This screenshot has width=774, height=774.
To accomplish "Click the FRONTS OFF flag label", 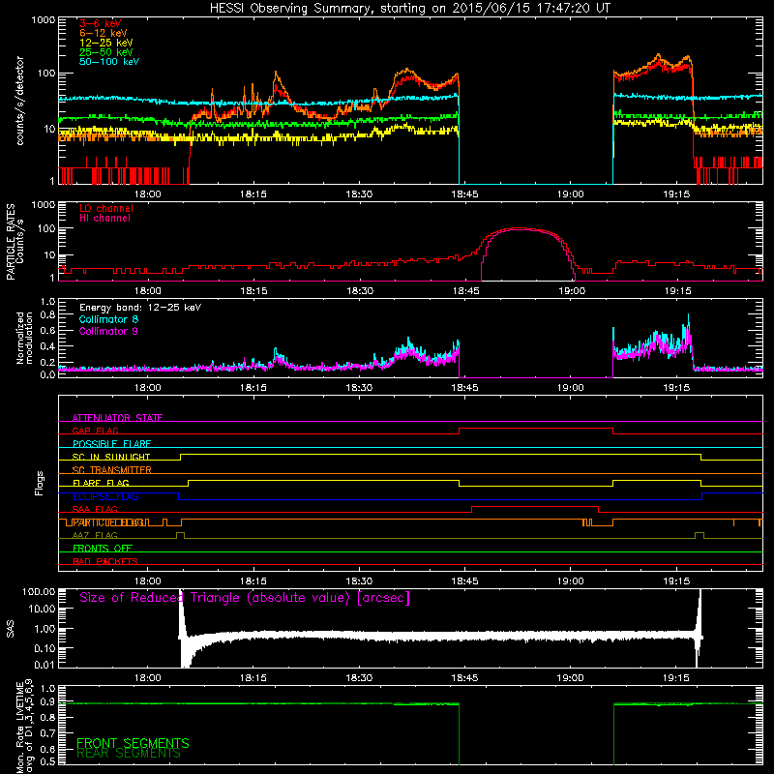I will click(103, 549).
